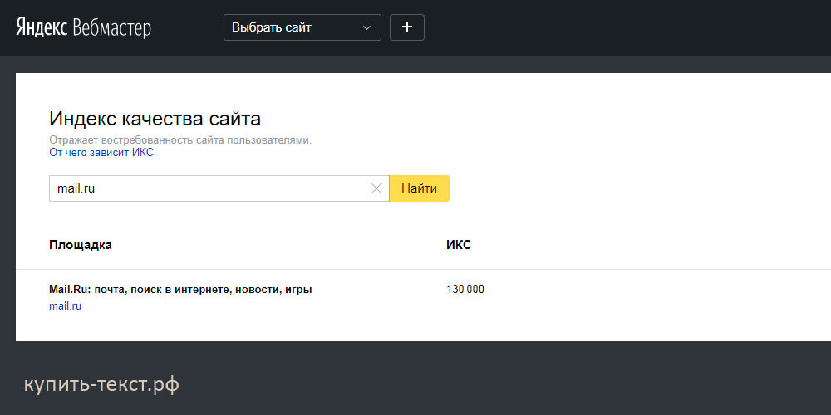
Task: Open the mail.ru site link
Action: [x=65, y=306]
